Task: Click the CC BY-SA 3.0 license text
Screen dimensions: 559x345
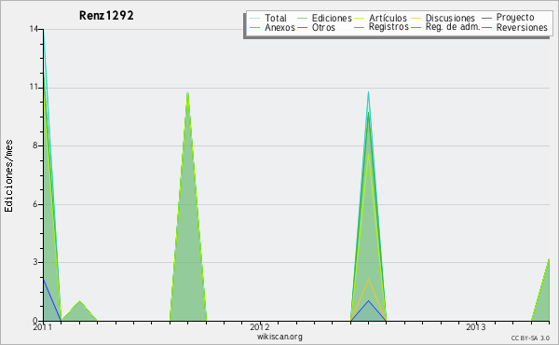Action: pos(530,338)
